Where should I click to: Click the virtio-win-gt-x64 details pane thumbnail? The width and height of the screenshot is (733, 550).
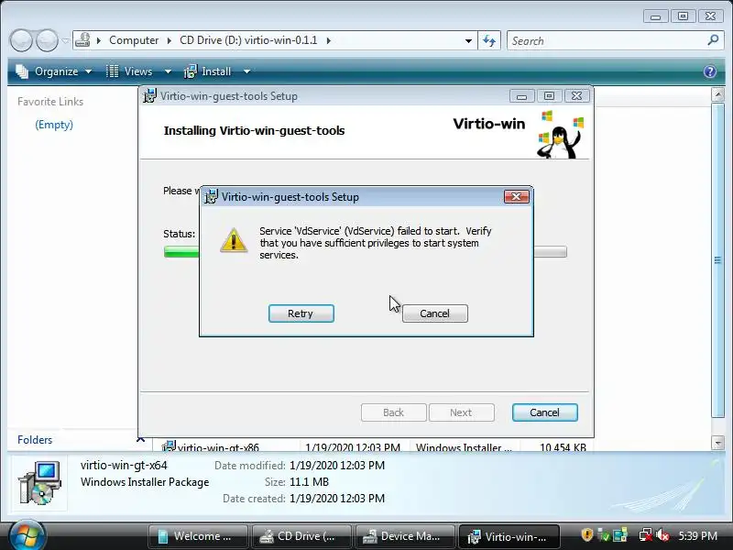(39, 482)
